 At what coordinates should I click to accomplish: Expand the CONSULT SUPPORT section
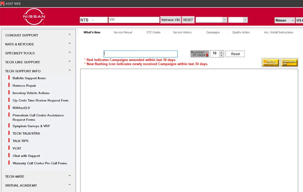(38, 35)
